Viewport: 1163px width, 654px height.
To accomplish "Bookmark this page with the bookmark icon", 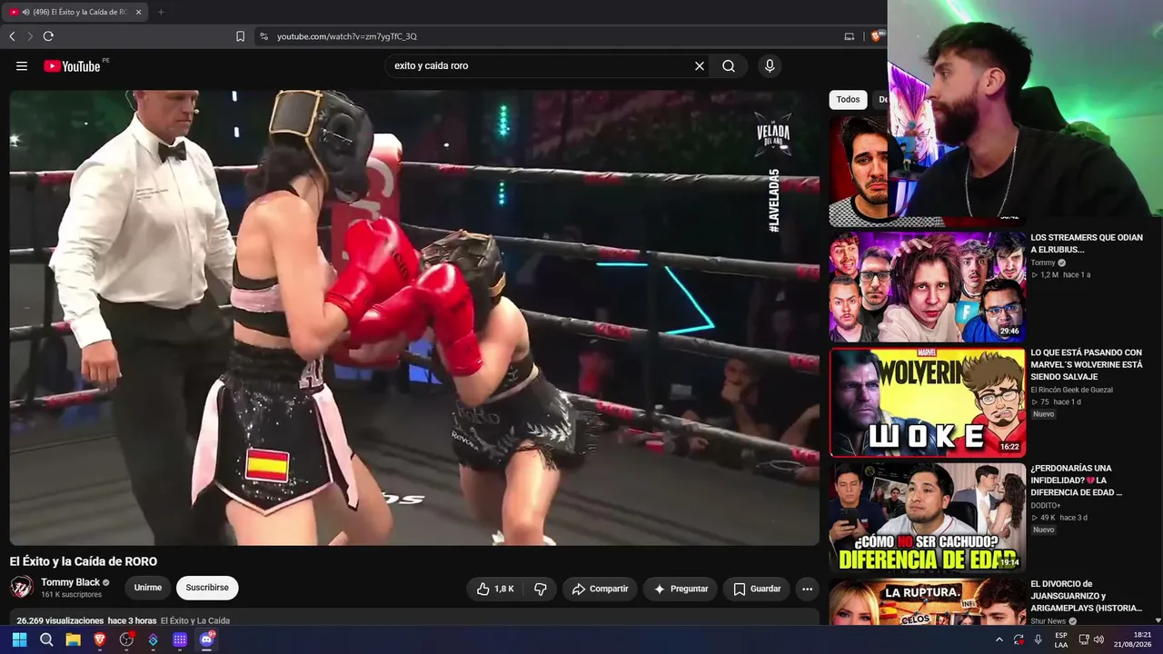I will (x=240, y=36).
